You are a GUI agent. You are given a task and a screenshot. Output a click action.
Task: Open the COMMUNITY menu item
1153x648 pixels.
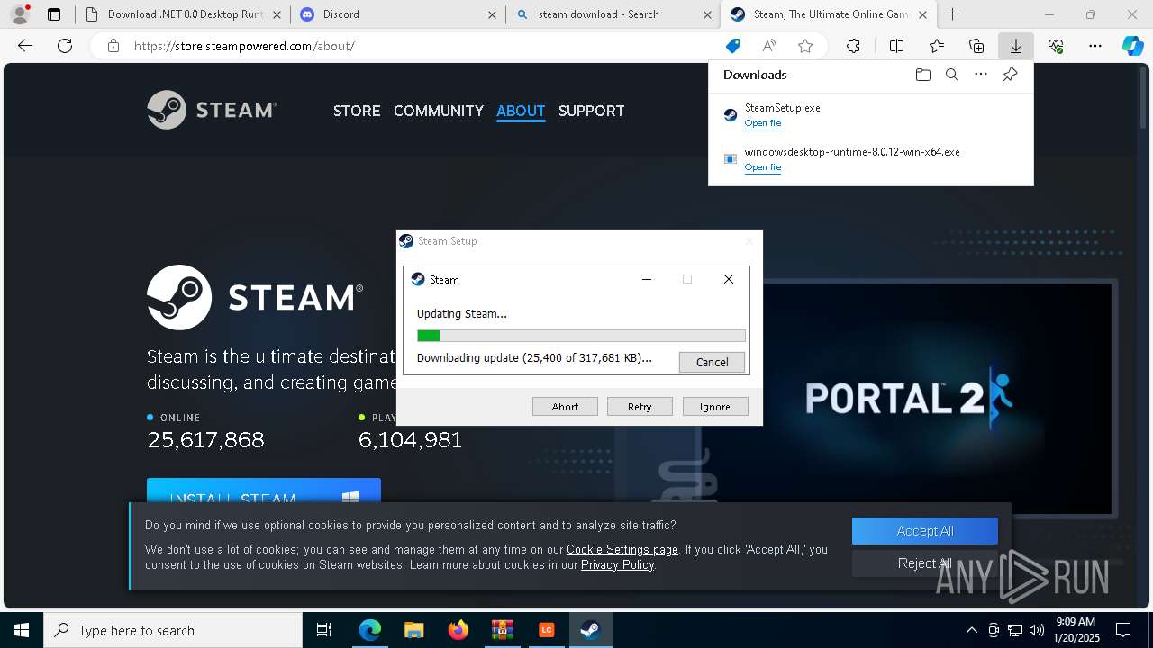tap(439, 111)
